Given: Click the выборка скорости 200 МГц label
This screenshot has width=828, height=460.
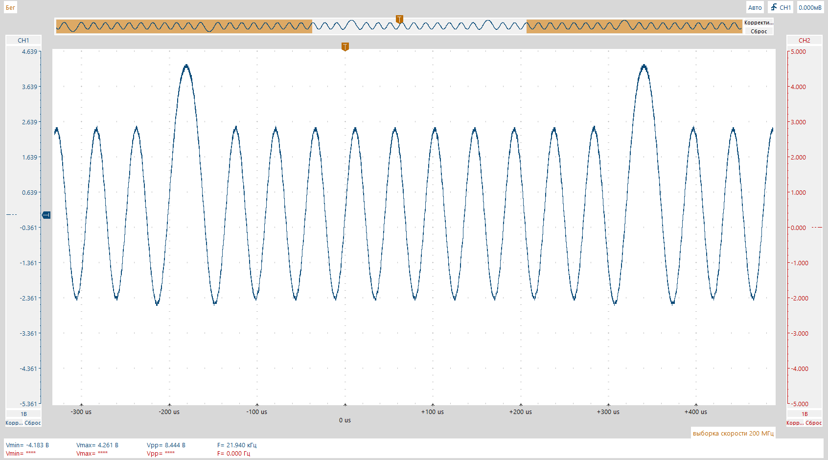Looking at the screenshot, I should (733, 433).
